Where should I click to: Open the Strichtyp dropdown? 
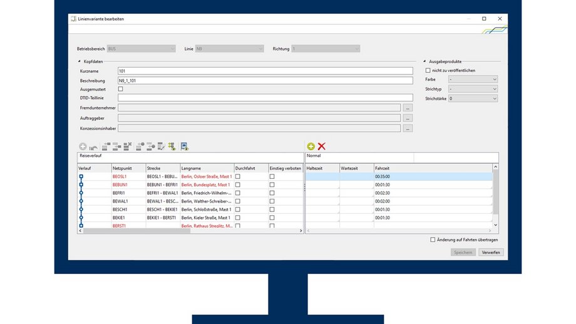(473, 89)
